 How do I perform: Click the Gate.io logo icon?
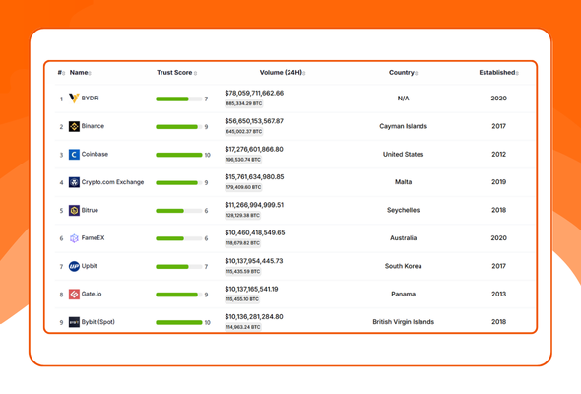pos(74,295)
